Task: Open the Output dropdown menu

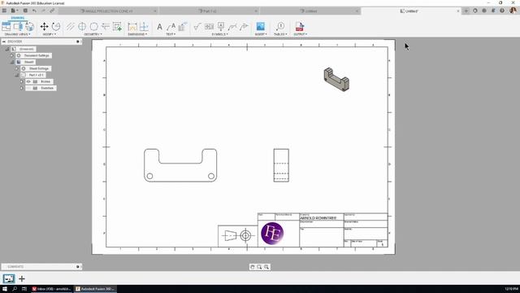Action: pos(300,34)
